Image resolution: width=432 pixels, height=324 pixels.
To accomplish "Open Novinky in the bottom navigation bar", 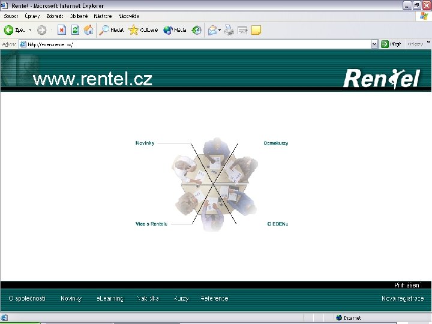I will pos(71,298).
